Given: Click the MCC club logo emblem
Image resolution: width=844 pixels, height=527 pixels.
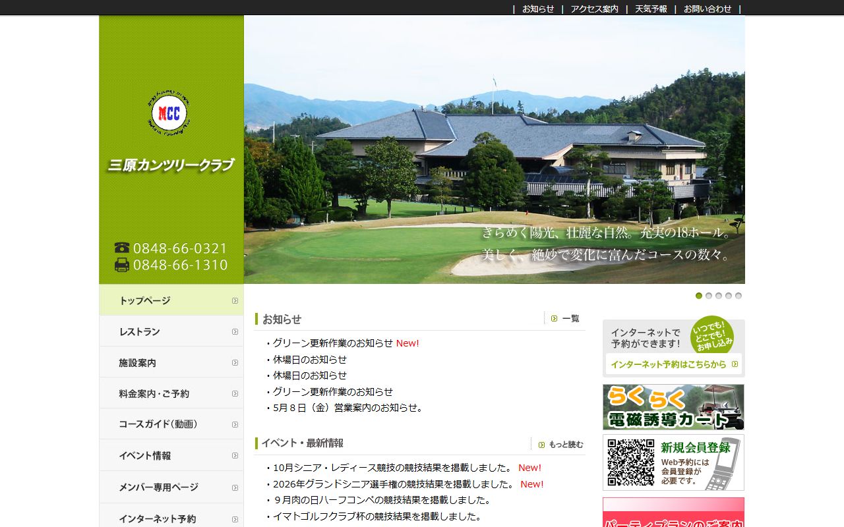Looking at the screenshot, I should pyautogui.click(x=169, y=114).
